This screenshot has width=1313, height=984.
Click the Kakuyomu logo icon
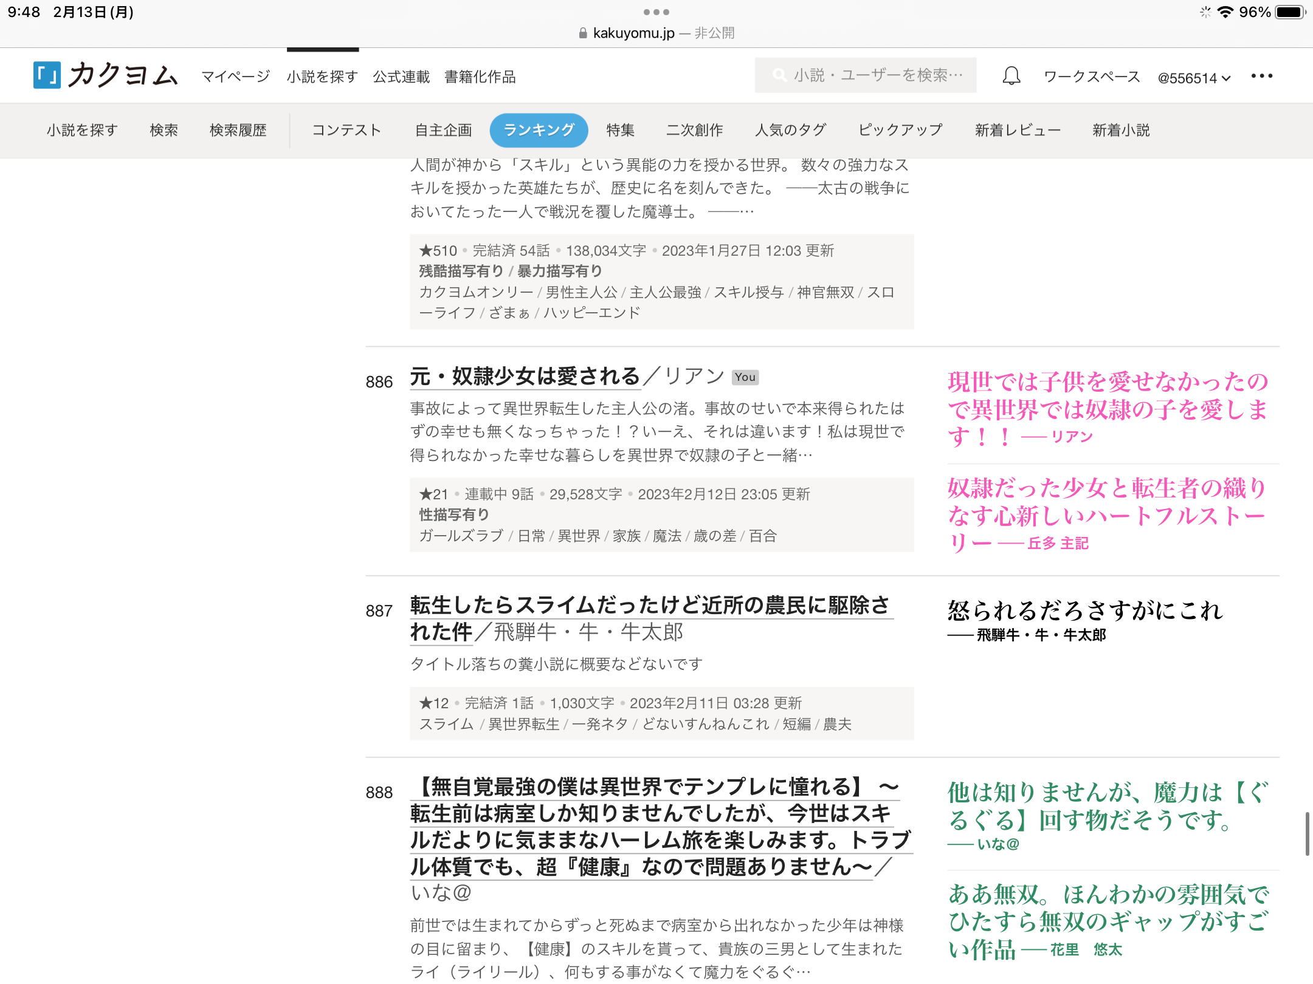pyautogui.click(x=47, y=75)
